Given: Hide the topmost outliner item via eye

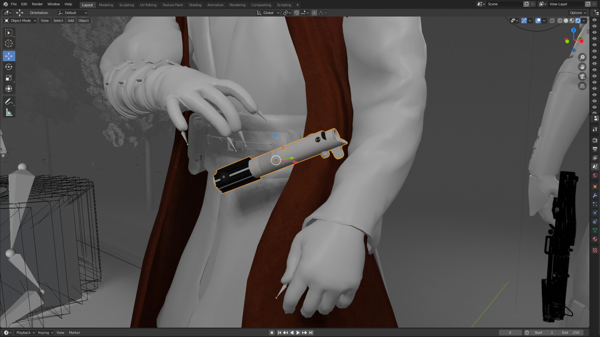Looking at the screenshot, I should (594, 20).
